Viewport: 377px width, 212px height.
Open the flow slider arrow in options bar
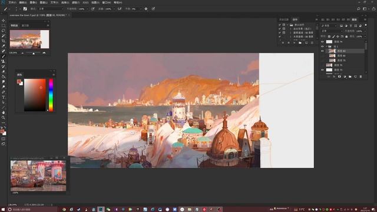tap(114, 9)
